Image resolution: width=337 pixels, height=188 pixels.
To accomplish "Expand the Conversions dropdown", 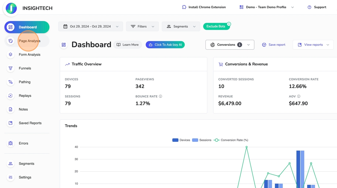I will (230, 45).
